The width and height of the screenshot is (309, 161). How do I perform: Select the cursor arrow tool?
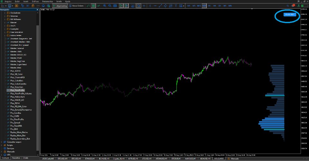(138, 6)
